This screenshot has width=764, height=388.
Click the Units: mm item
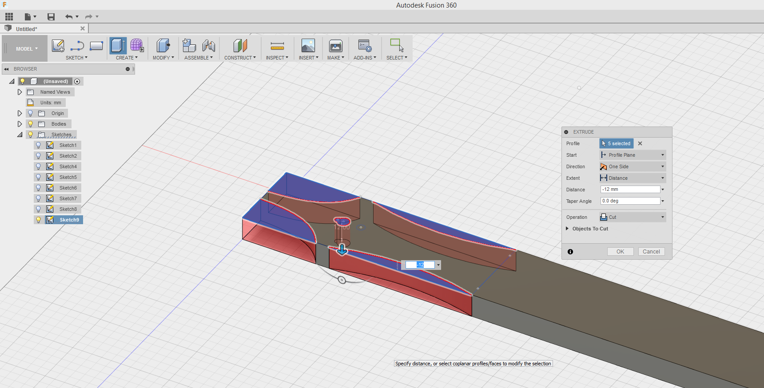[x=51, y=103]
